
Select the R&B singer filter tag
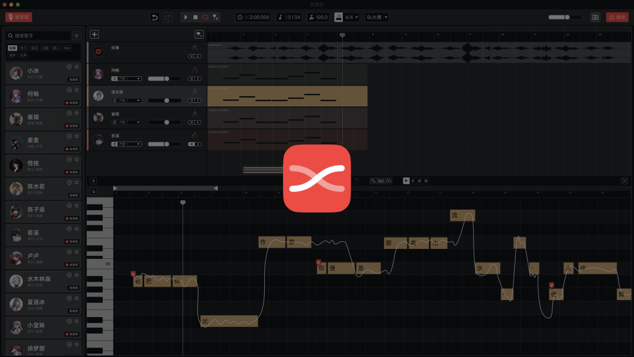coord(67,48)
